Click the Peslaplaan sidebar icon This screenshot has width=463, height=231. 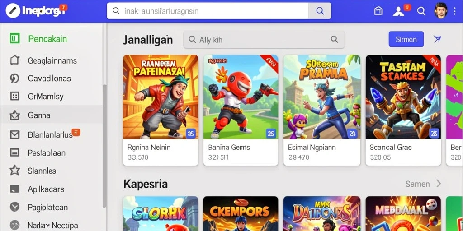tap(14, 152)
